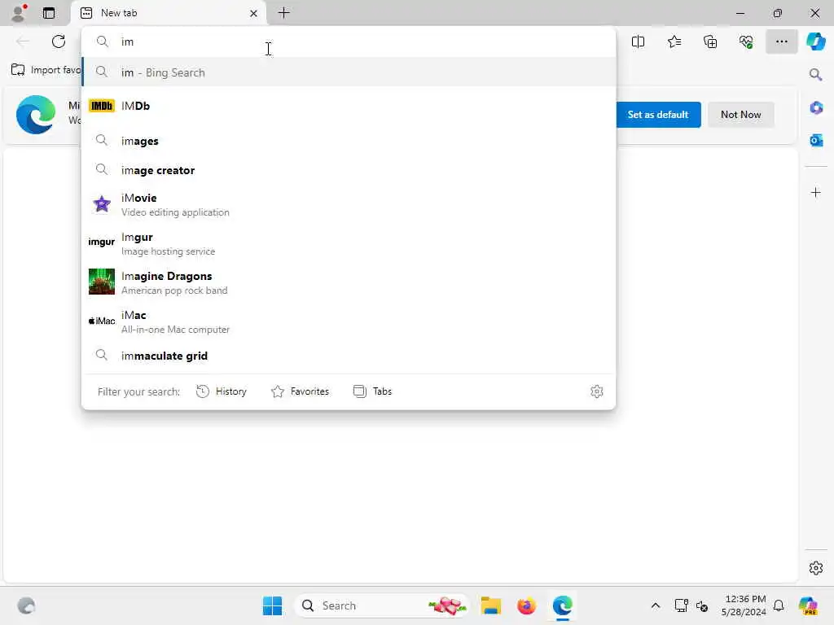Open the tab actions menu icon
The width and height of the screenshot is (834, 625).
click(49, 13)
